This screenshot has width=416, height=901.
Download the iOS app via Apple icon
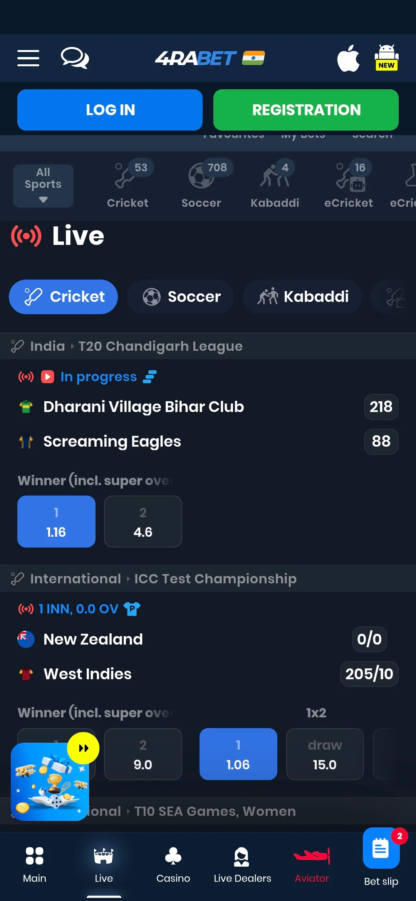[349, 58]
